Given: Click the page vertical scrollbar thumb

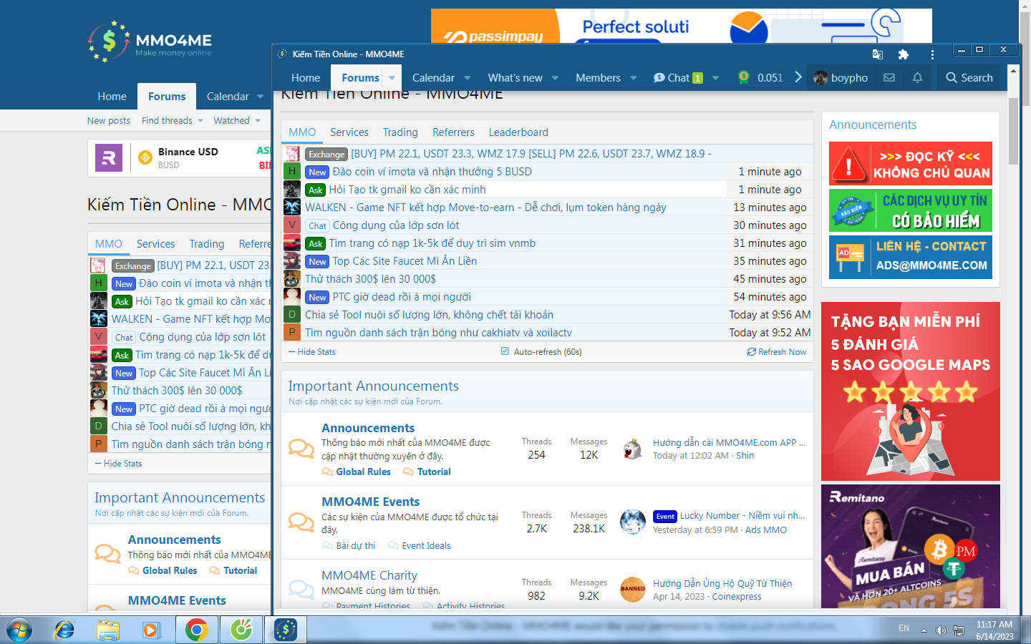Looking at the screenshot, I should (1012, 131).
